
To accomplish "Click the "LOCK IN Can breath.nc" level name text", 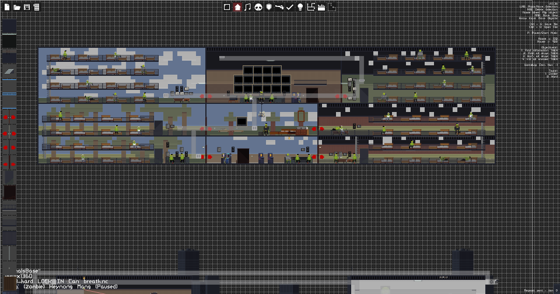I will coord(72,281).
